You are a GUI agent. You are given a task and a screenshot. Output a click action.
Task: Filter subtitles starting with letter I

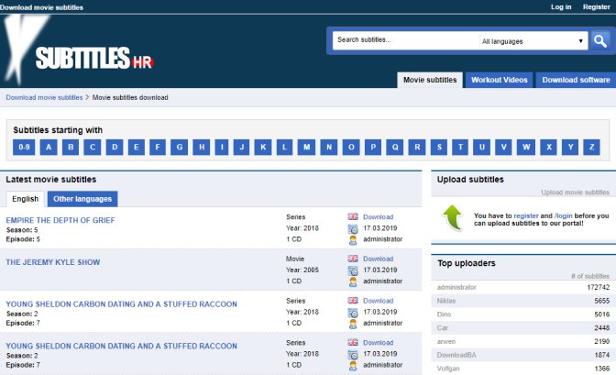pos(222,147)
